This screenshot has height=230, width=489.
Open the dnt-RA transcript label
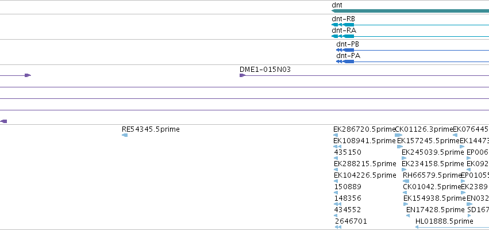344,30
